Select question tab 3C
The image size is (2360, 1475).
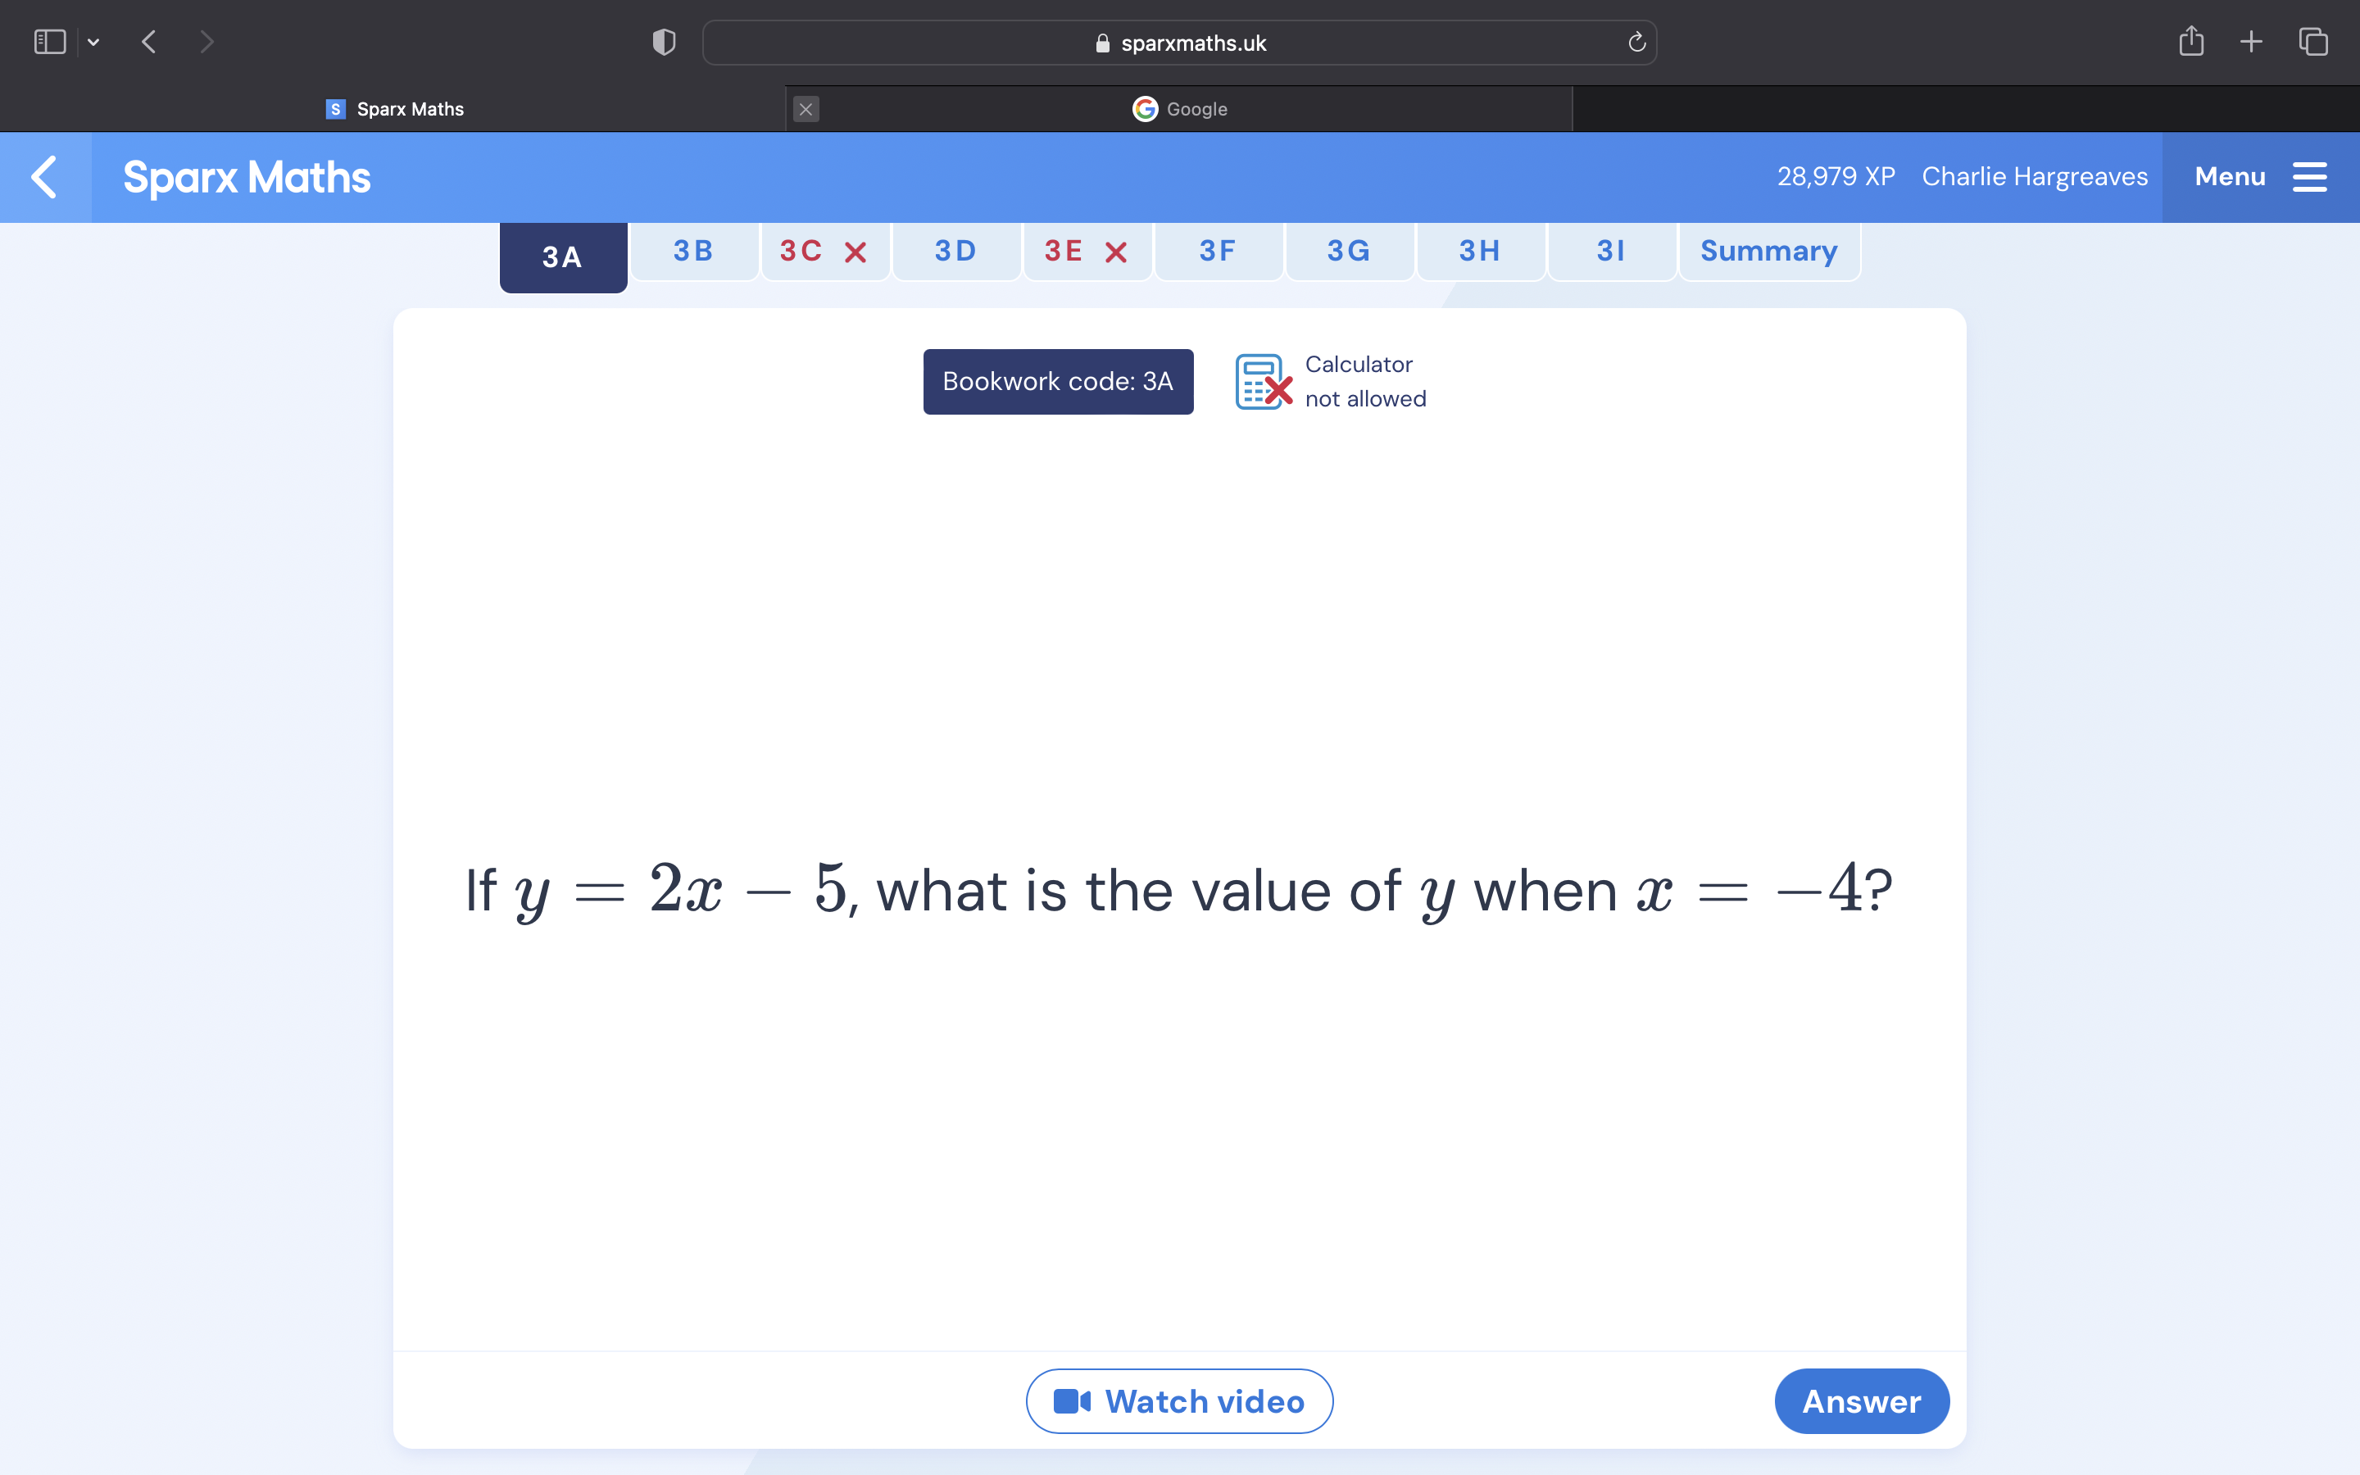coord(824,251)
